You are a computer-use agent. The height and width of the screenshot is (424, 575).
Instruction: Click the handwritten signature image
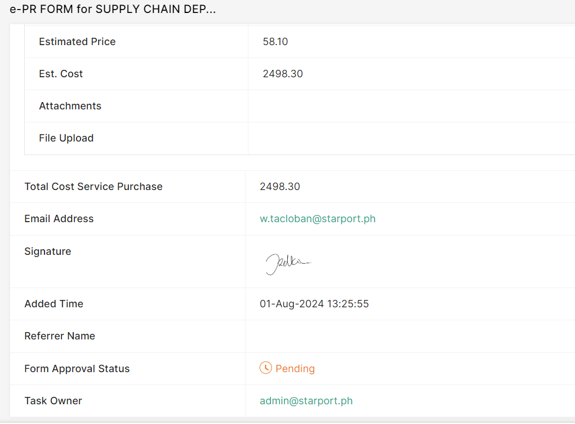288,263
